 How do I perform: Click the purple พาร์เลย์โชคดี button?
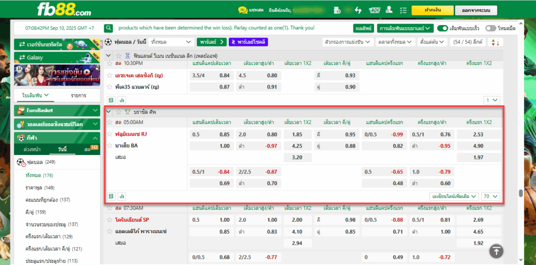point(248,42)
